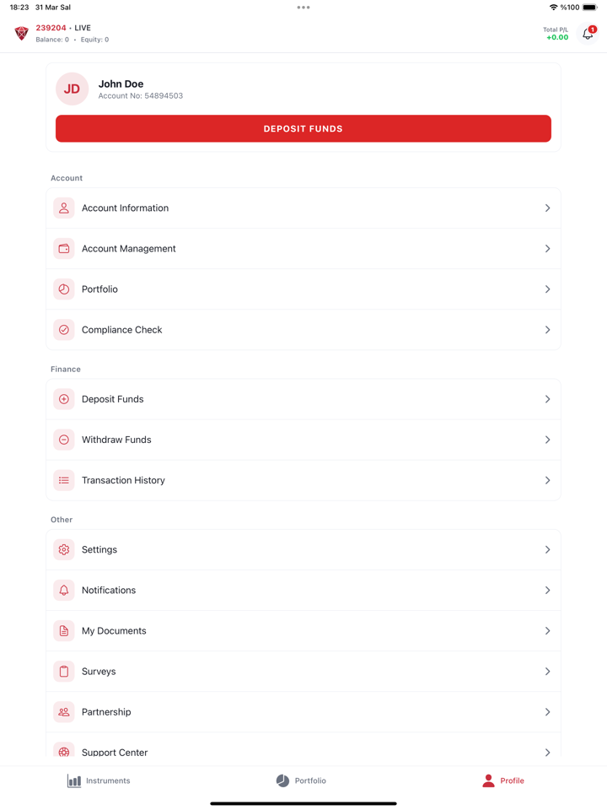Tap the app shield logo
Screen dimensions: 607x810
[22, 34]
